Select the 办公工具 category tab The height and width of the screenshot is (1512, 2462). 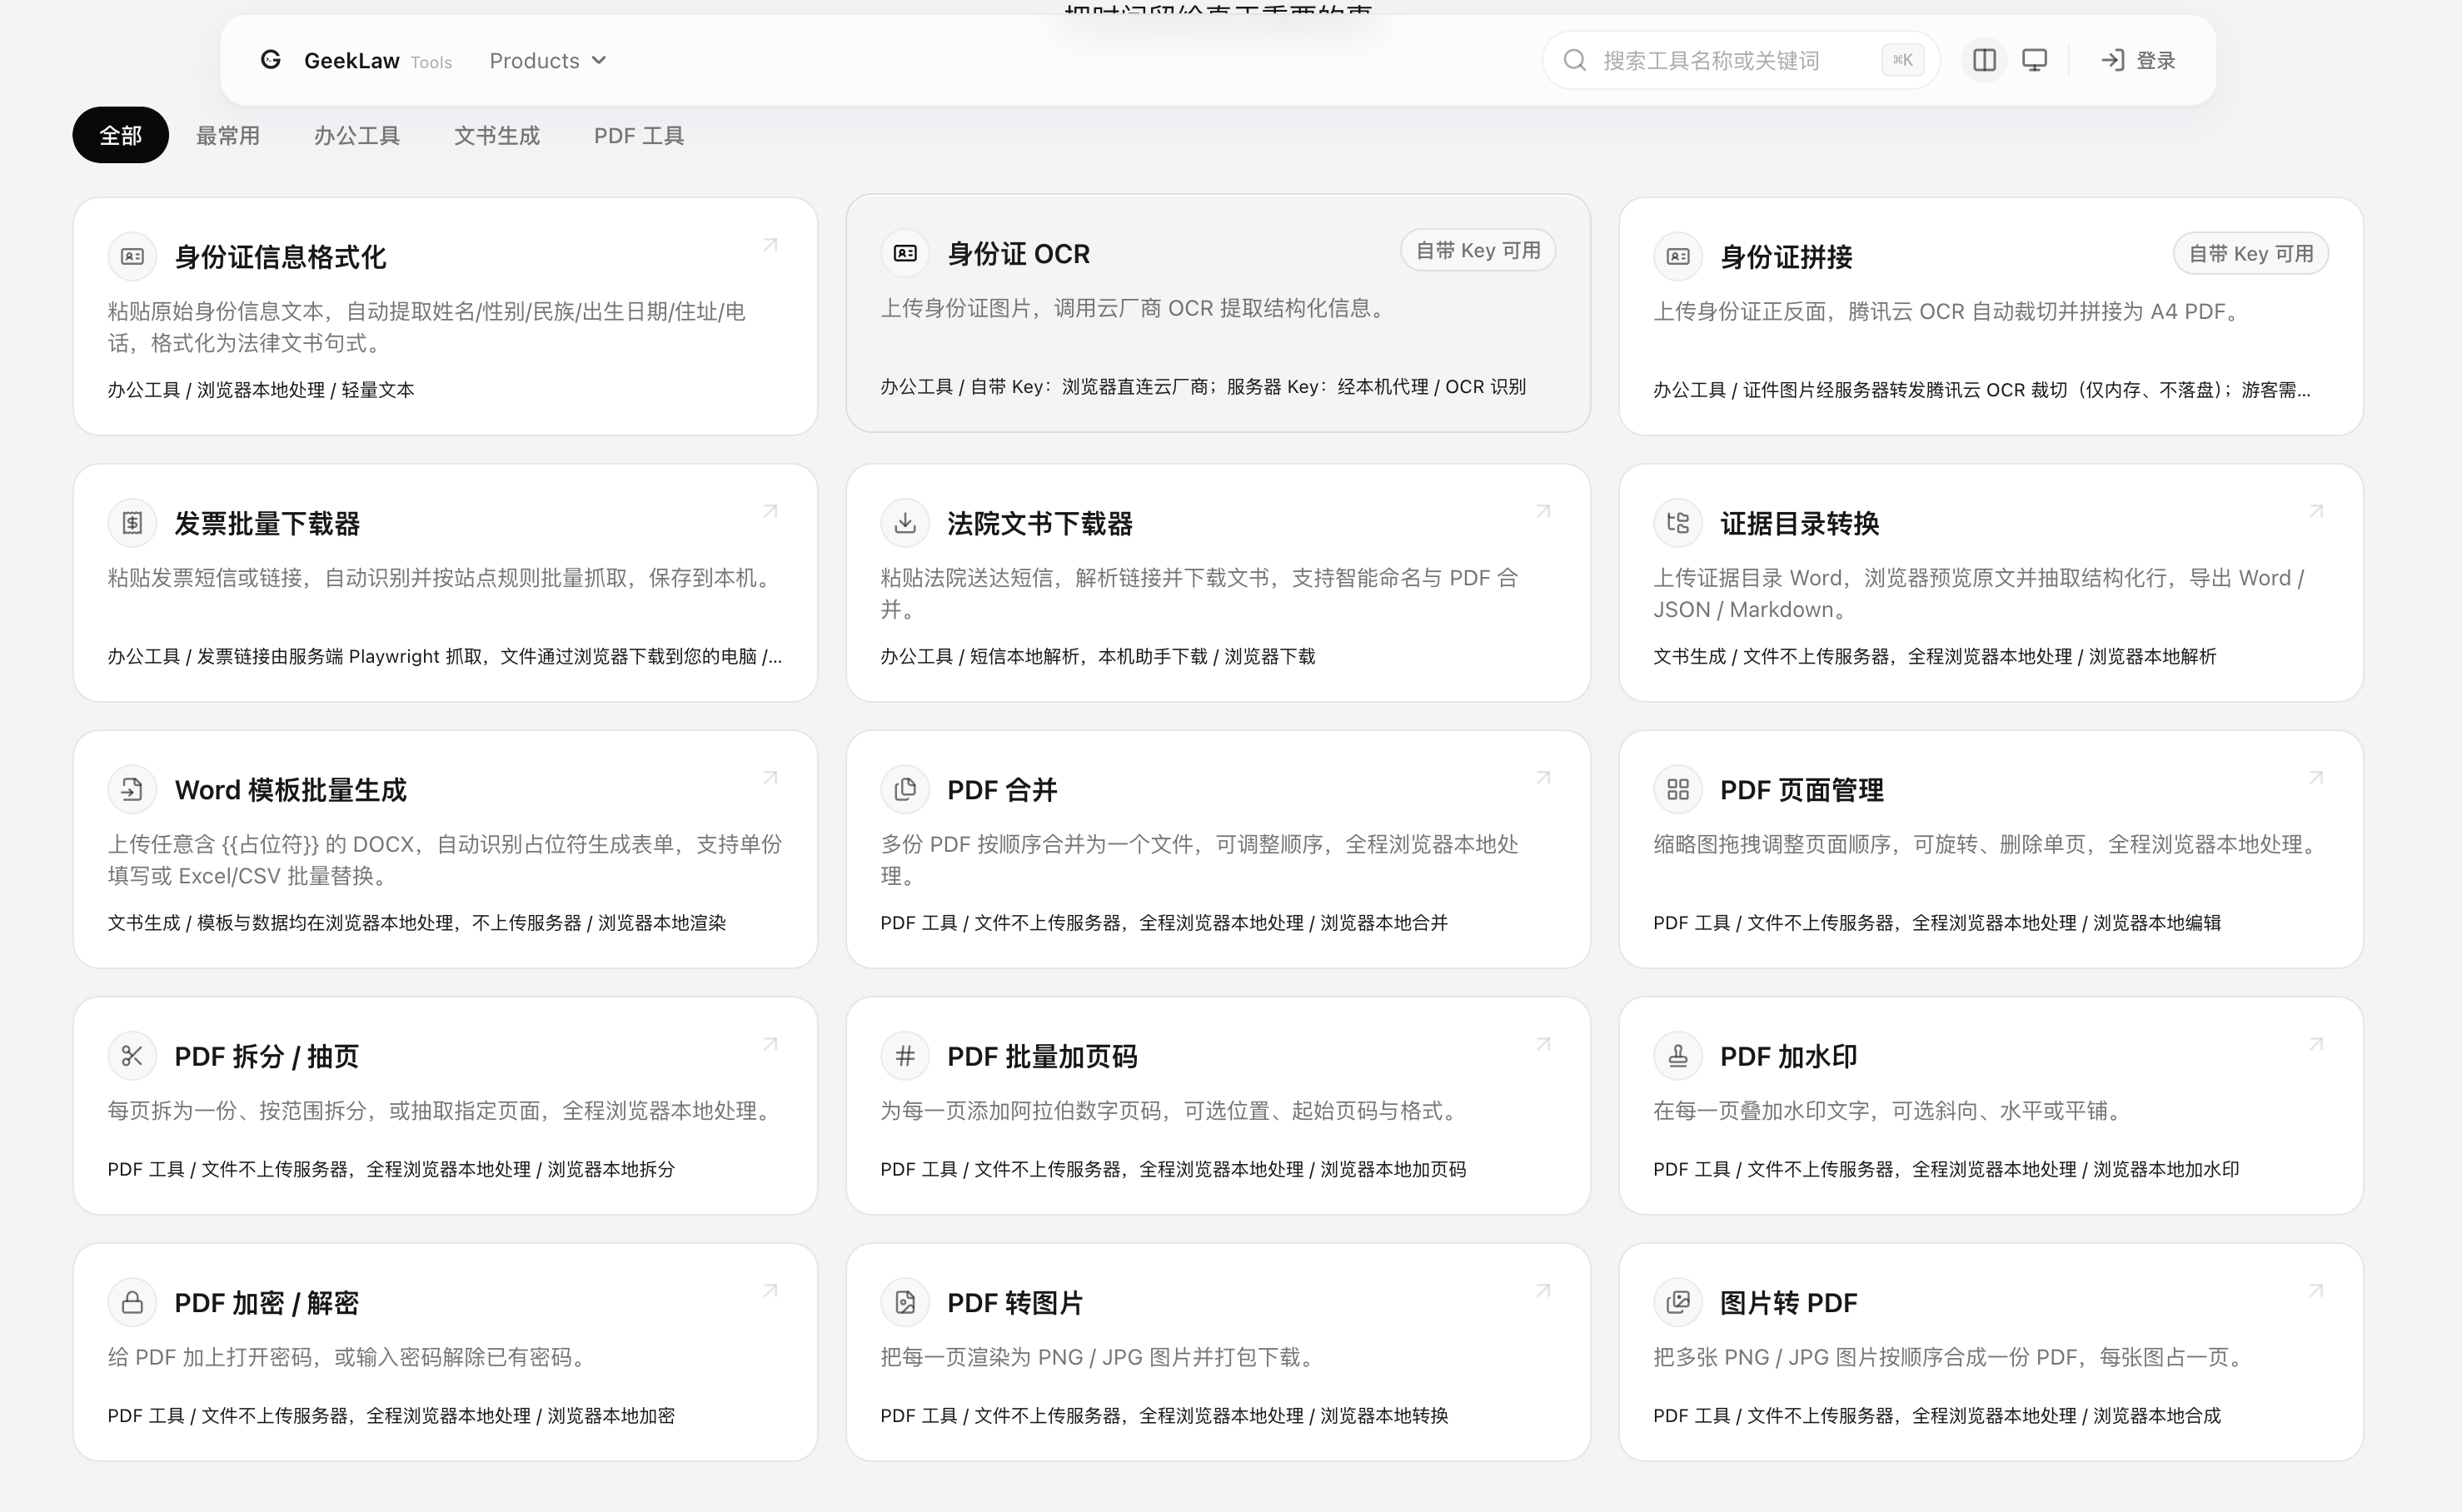coord(357,135)
